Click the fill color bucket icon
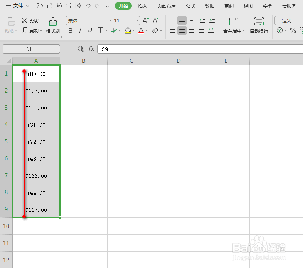The height and width of the screenshot is (268, 303). [x=128, y=30]
